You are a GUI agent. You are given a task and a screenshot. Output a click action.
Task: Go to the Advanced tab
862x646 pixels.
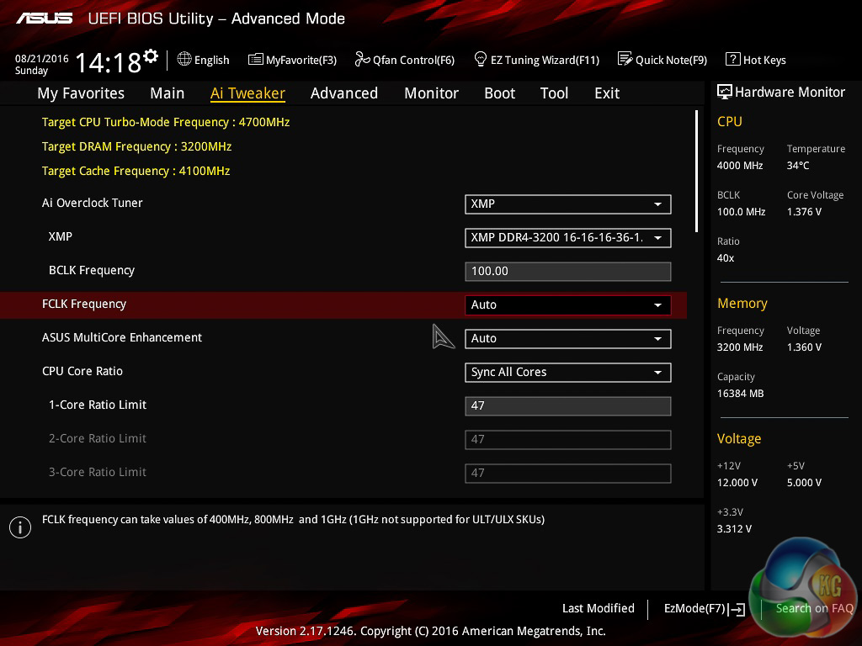click(x=344, y=93)
